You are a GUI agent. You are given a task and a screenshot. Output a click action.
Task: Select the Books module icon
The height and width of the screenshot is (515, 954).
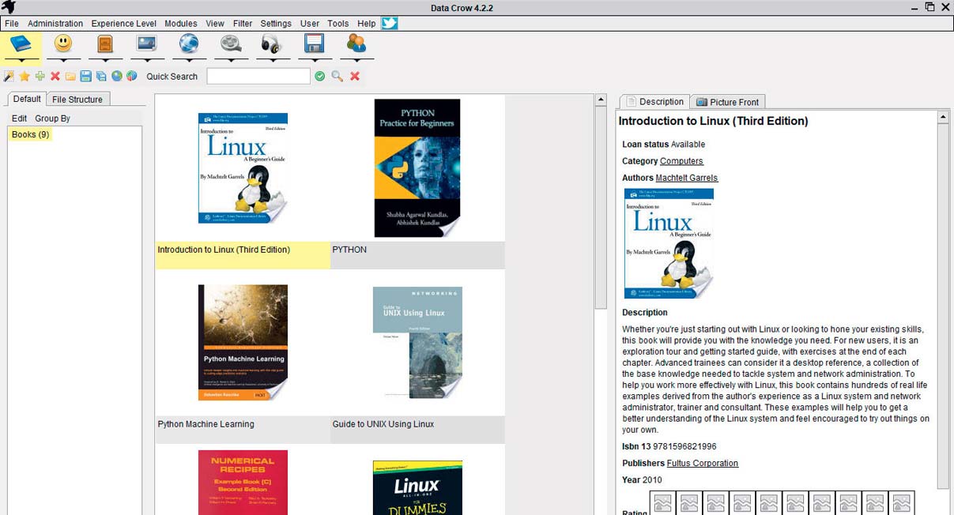coord(21,43)
